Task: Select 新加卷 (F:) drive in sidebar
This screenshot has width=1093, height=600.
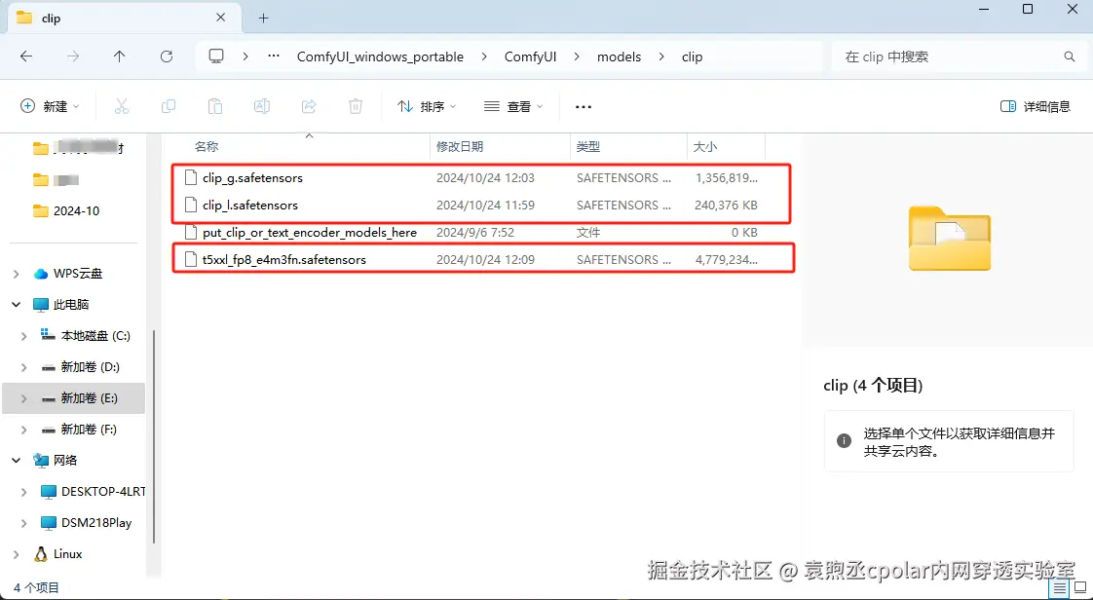Action: coord(90,430)
